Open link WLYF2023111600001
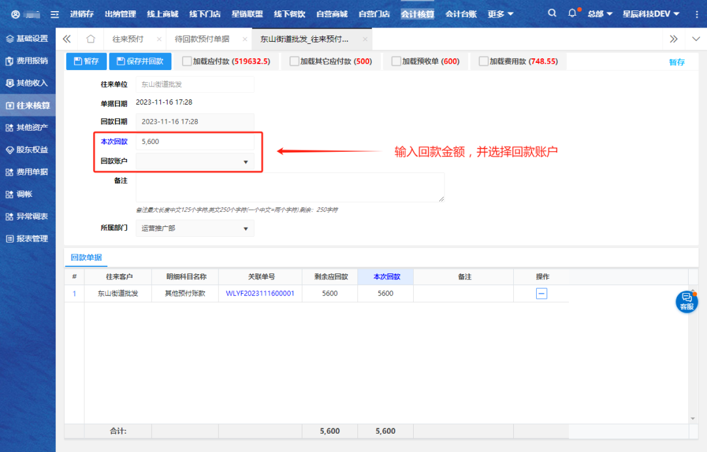The image size is (707, 452). pos(260,294)
